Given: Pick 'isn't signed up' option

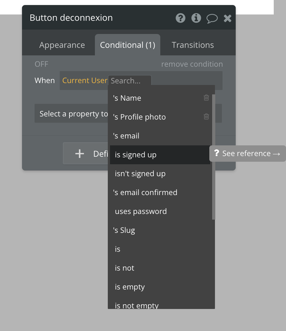Looking at the screenshot, I should [140, 174].
